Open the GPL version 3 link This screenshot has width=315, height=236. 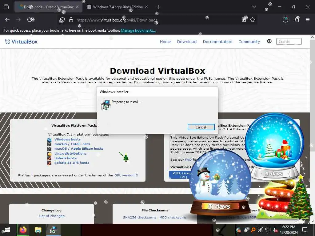coord(126,175)
